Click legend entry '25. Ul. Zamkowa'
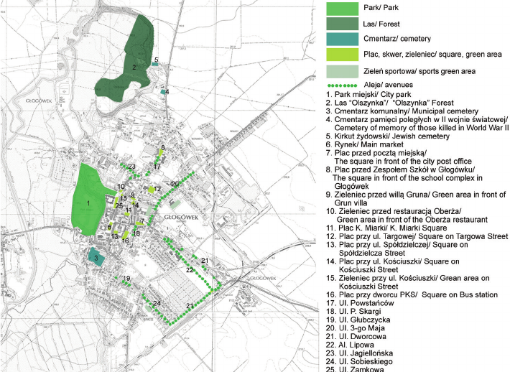 tap(355, 368)
